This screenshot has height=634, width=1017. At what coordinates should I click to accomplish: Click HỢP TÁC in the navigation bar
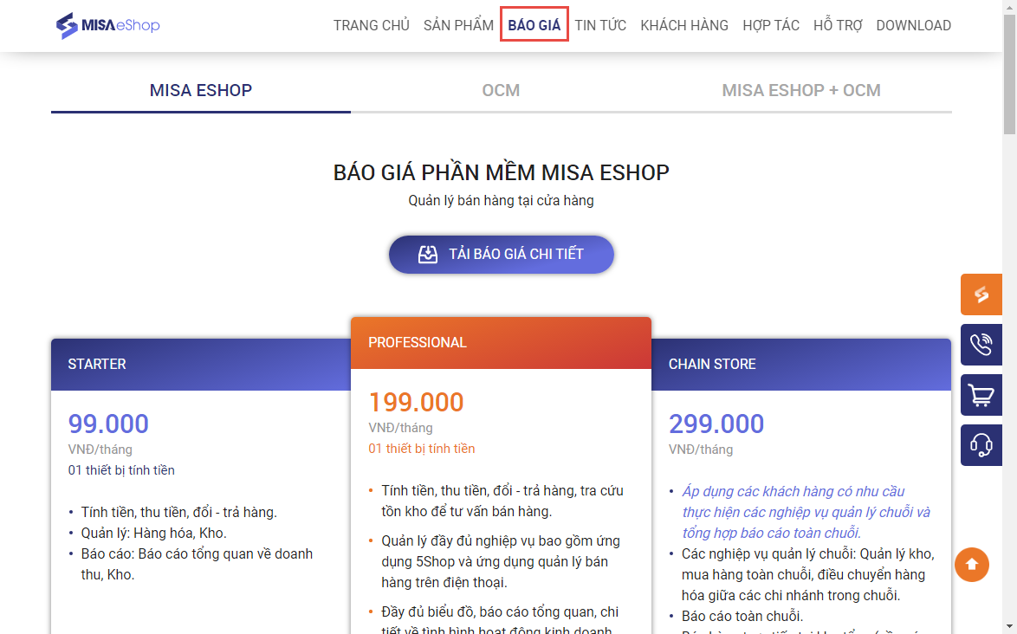click(771, 25)
